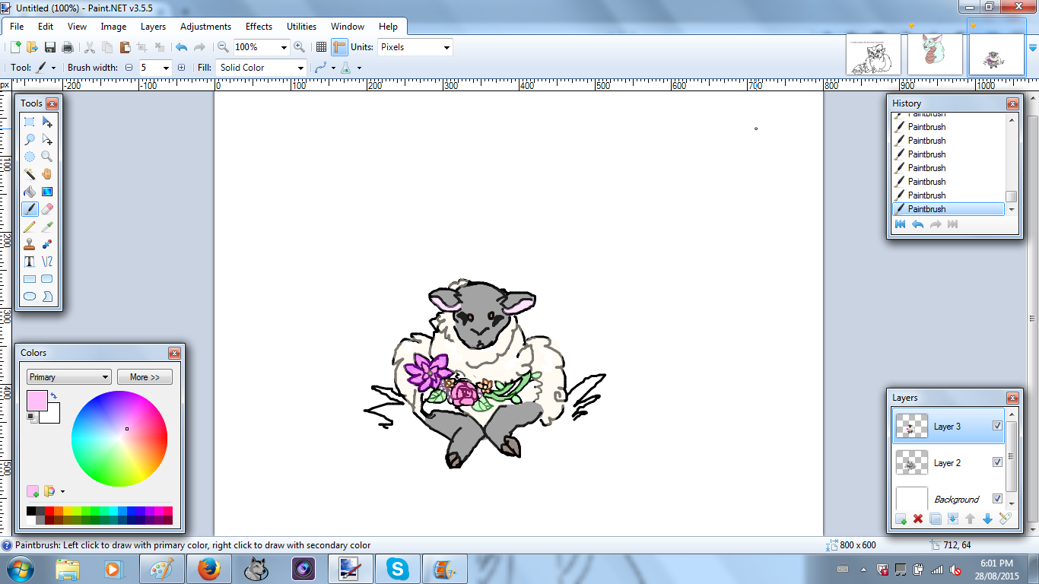The height and width of the screenshot is (584, 1039).
Task: Click the white secondary color swatch
Action: [x=52, y=414]
